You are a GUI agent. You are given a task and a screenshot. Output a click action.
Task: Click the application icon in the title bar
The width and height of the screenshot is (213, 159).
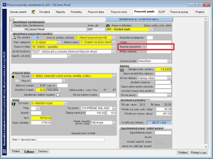click(x=5, y=5)
